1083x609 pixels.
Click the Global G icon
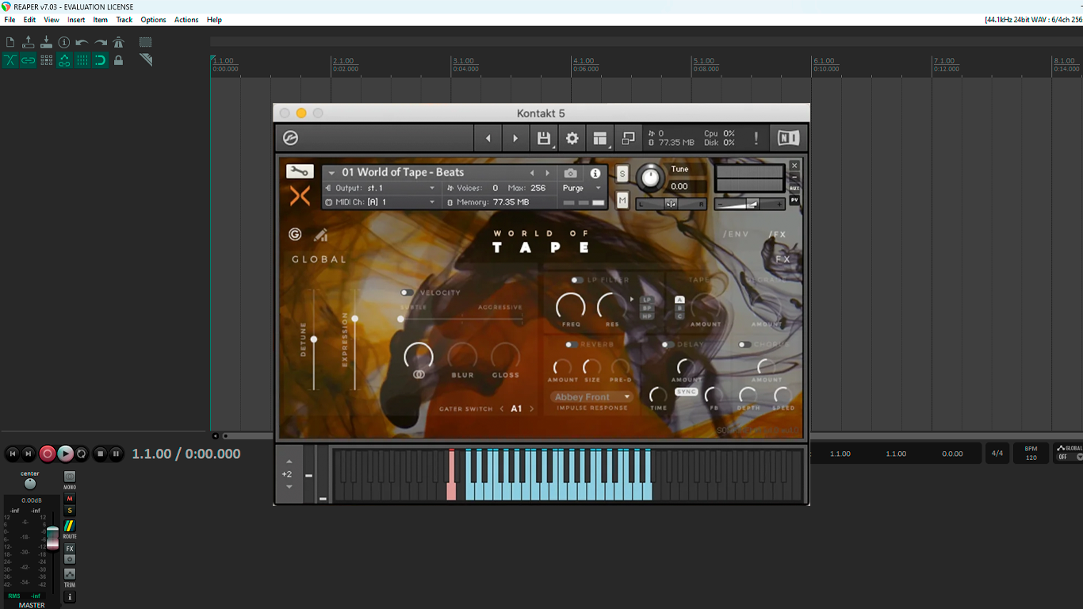click(x=295, y=234)
